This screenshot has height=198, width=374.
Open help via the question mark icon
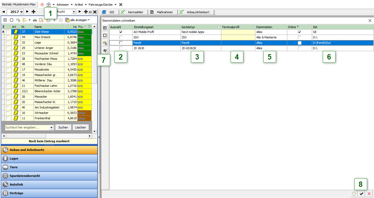click(x=354, y=194)
